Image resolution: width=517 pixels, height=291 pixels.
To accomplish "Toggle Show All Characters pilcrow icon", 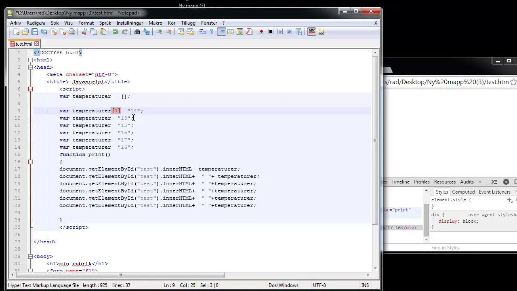I will [212, 32].
